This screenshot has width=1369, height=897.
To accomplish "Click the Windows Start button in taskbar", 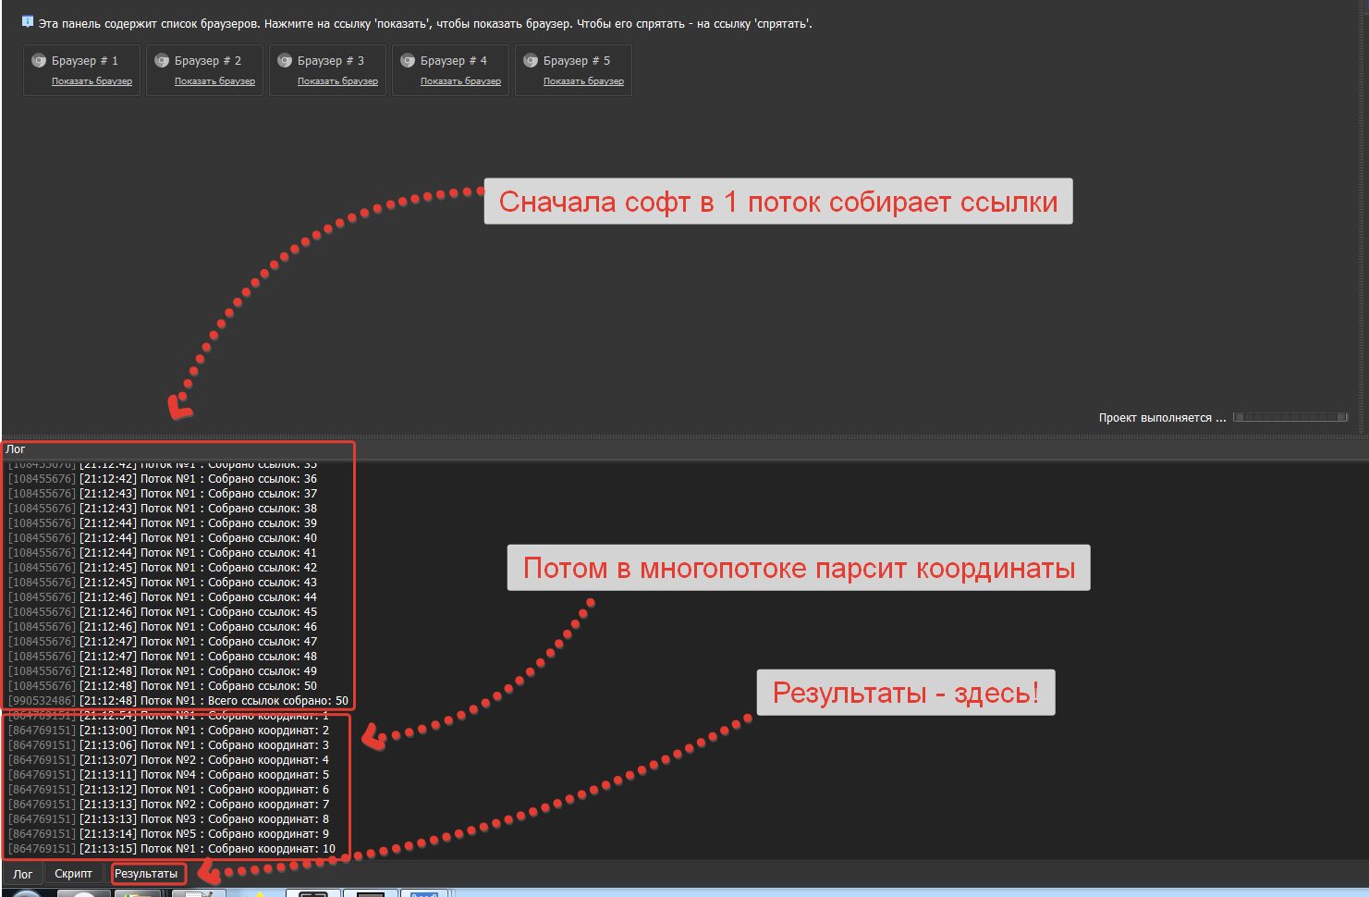I will coord(26,893).
